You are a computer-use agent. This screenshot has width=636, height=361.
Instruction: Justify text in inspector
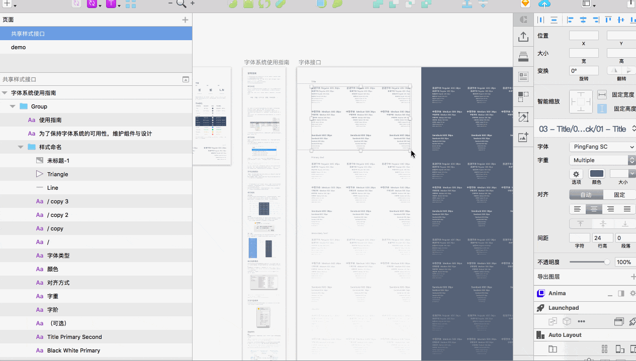(627, 209)
